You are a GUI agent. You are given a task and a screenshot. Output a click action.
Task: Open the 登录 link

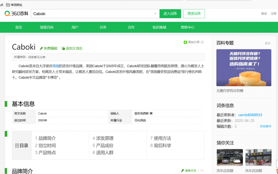pos(264,14)
